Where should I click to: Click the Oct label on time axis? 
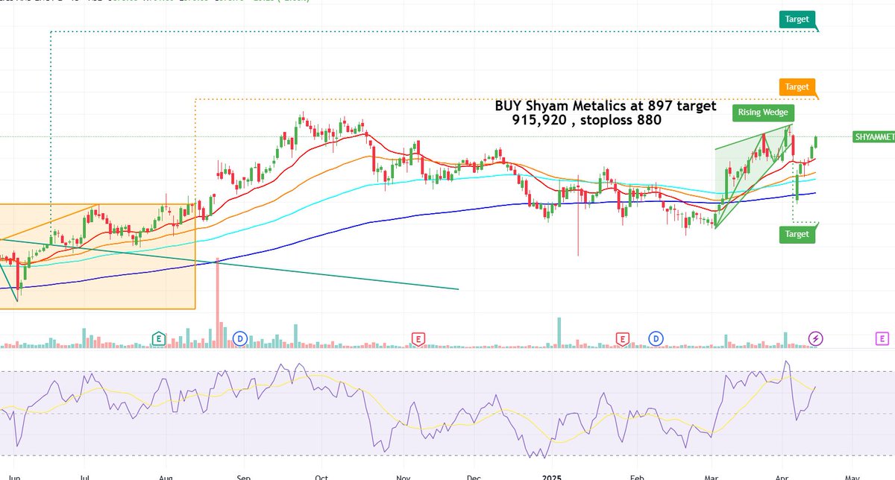point(321,476)
